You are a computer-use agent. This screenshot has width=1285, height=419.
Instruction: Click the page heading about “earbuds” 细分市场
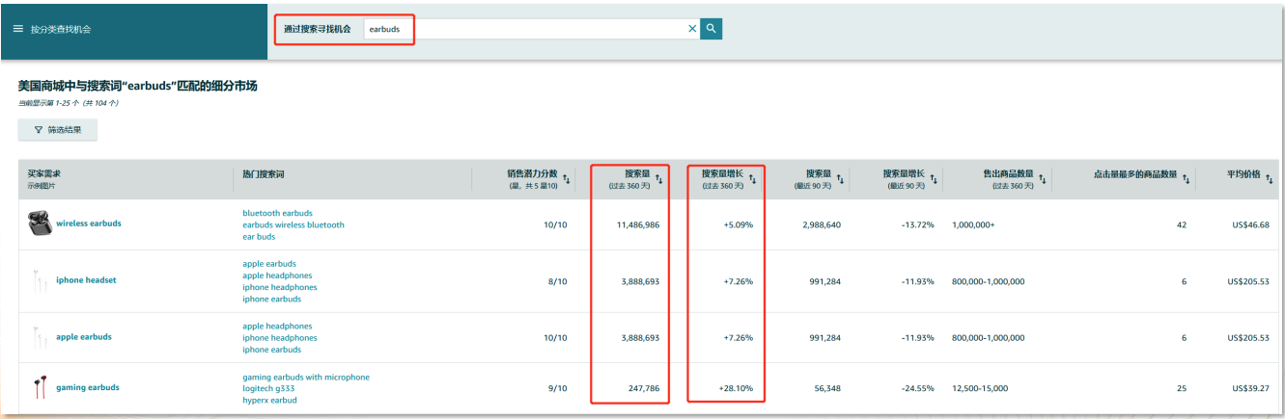click(138, 86)
